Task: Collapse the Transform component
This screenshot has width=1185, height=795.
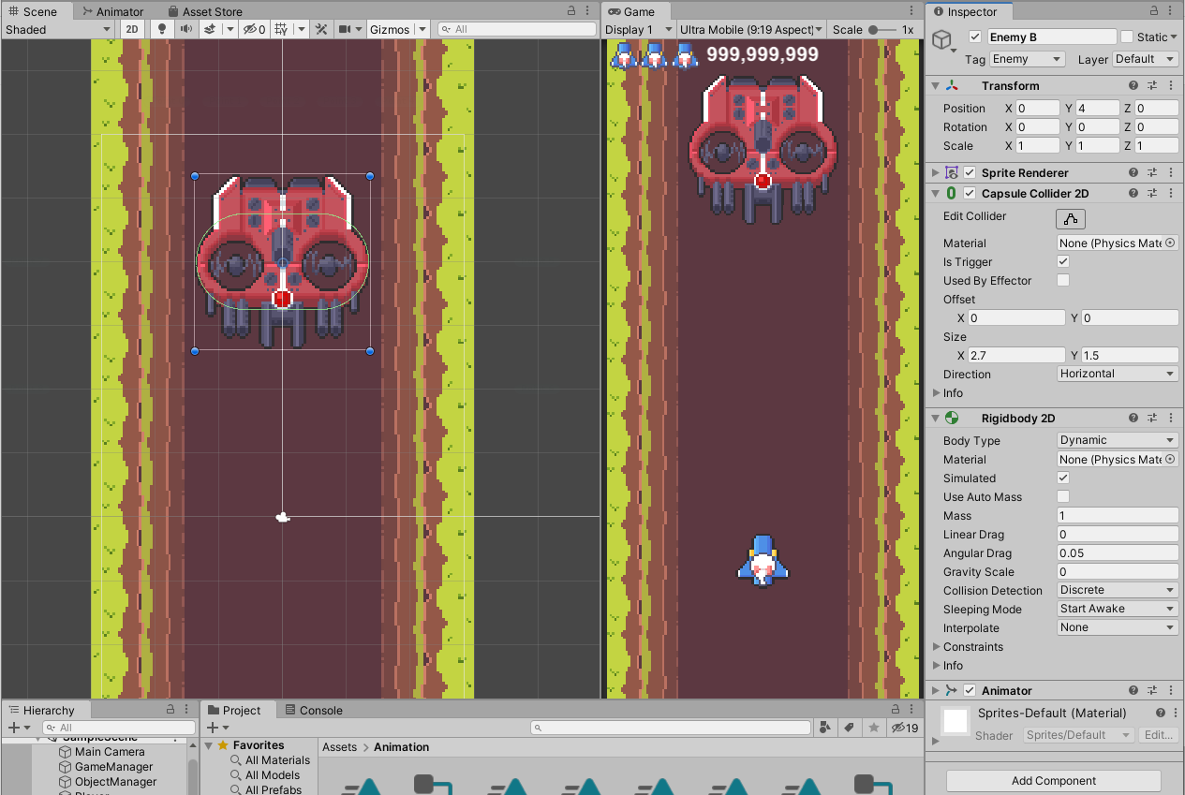Action: click(x=935, y=85)
